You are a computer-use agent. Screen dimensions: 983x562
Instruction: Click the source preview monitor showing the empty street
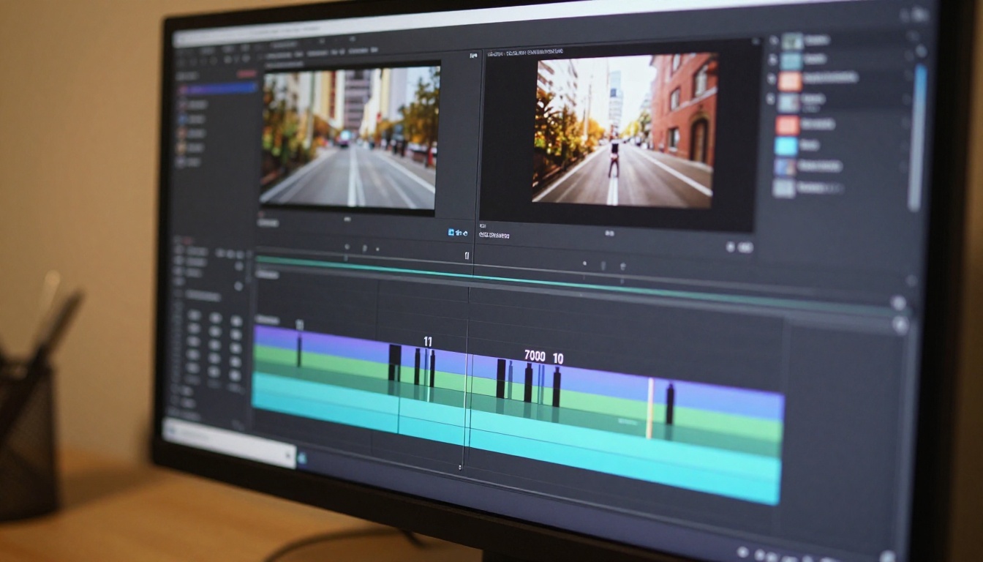pos(350,138)
